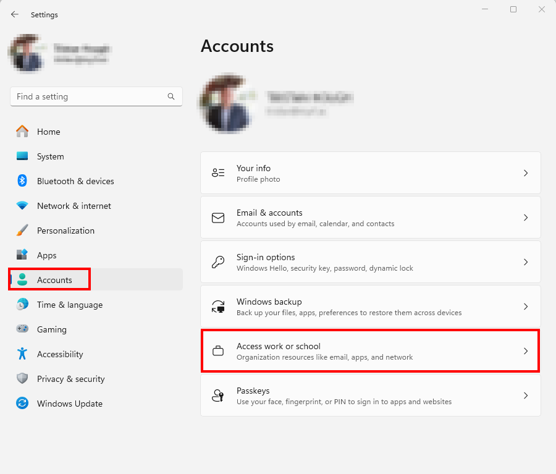Screen dimensions: 556x474
Task: Open Home in the sidebar
Action: (x=96, y=131)
